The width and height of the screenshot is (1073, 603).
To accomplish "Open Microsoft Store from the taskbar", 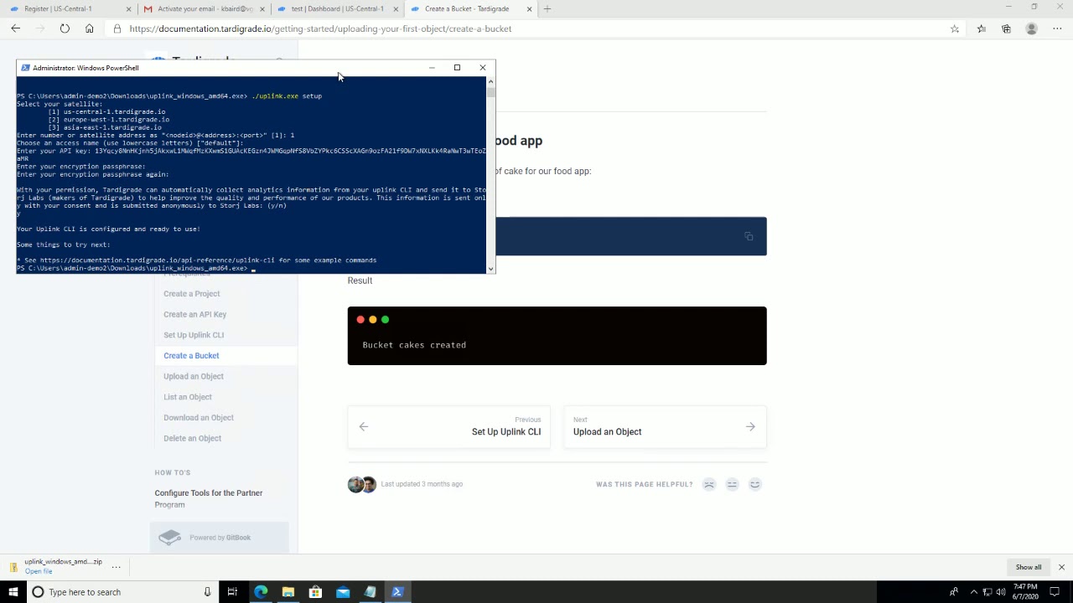I will [315, 592].
